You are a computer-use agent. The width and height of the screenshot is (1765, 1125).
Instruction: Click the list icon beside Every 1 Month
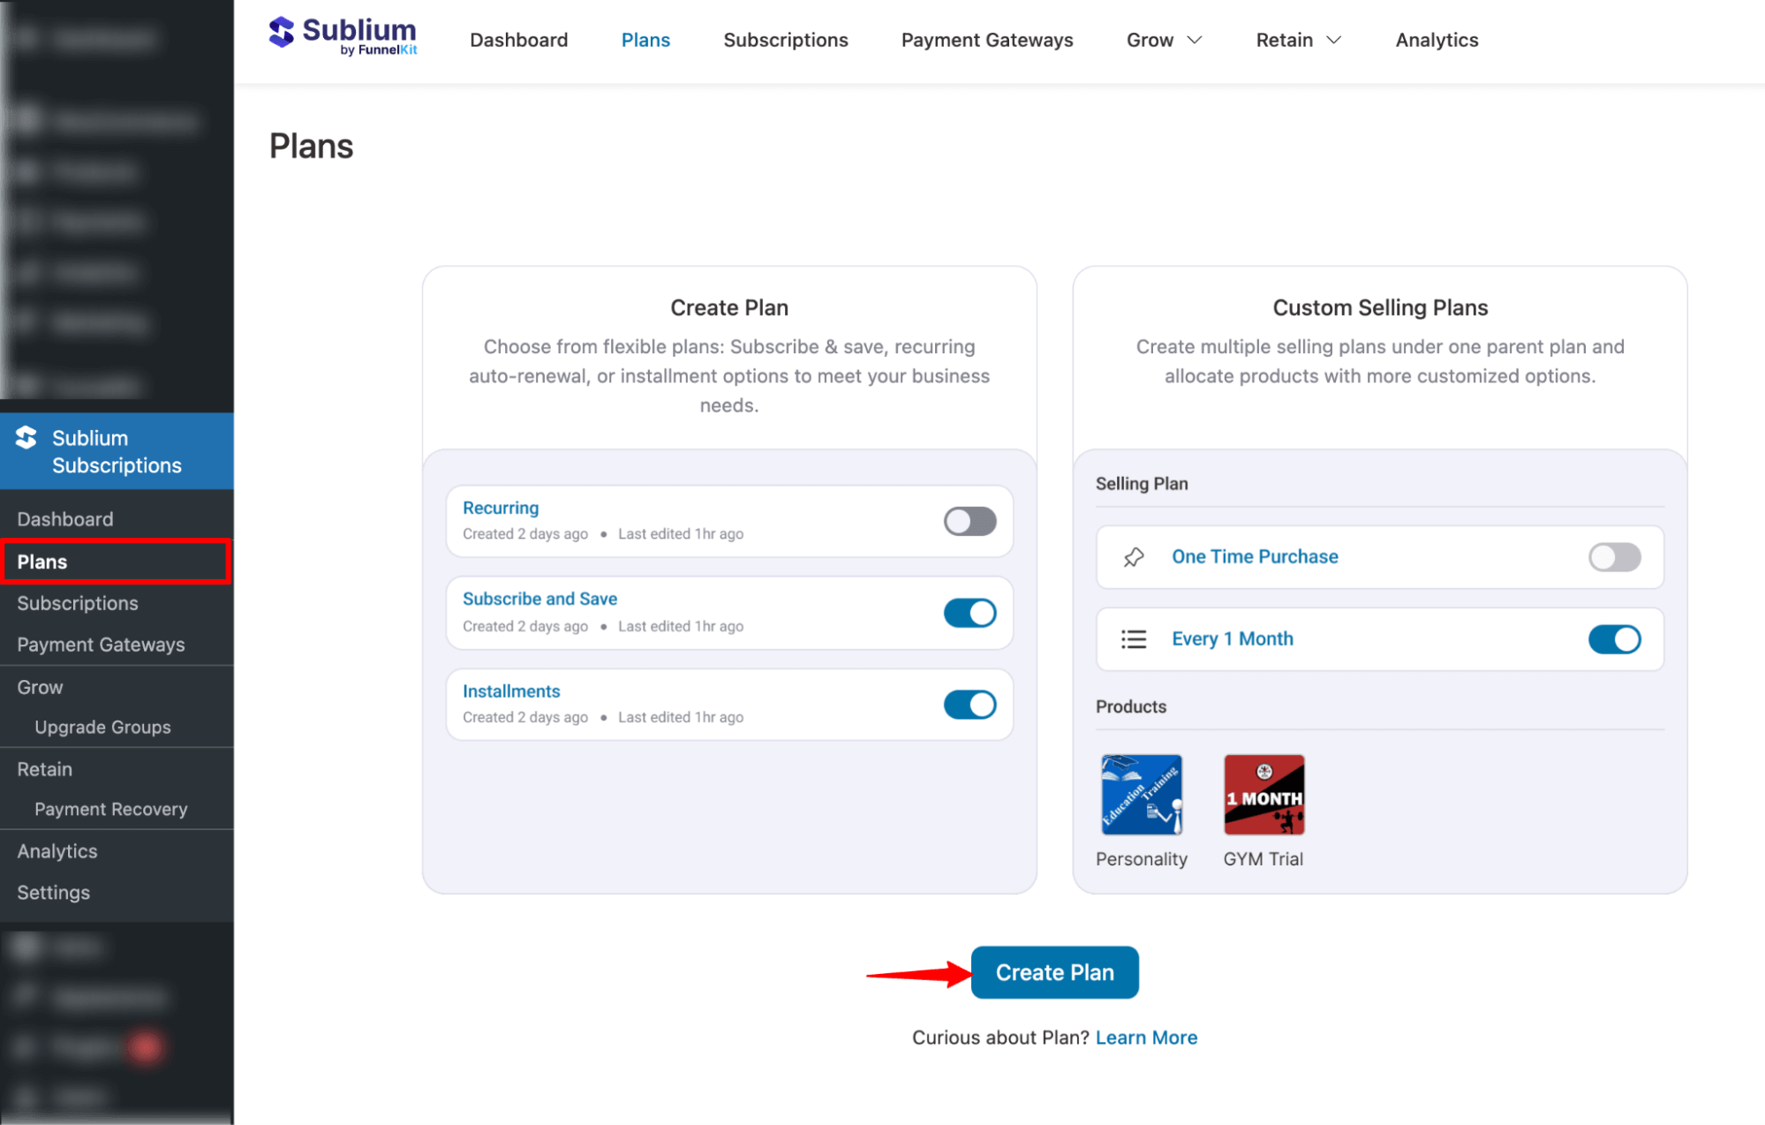click(1134, 639)
